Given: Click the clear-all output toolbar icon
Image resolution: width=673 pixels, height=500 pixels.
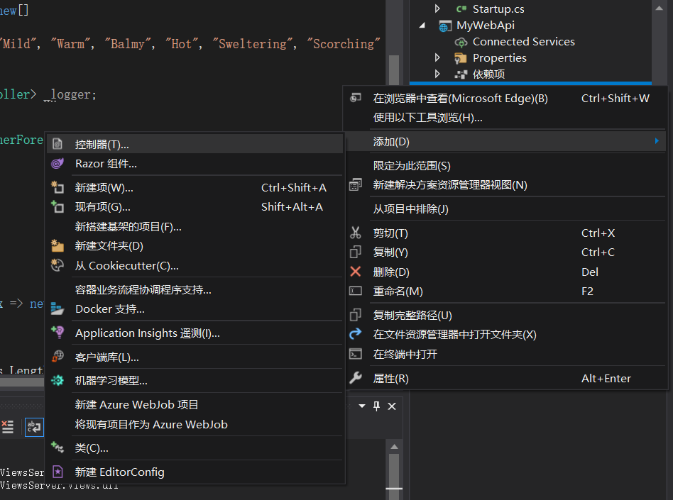Looking at the screenshot, I should [8, 427].
